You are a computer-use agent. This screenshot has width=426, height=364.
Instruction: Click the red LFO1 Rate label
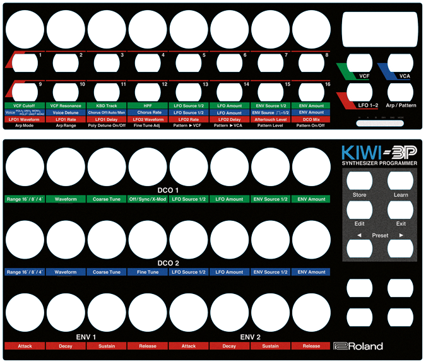pos(66,119)
